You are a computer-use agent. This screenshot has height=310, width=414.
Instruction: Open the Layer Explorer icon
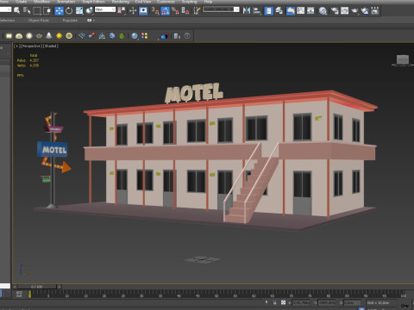coord(279,11)
